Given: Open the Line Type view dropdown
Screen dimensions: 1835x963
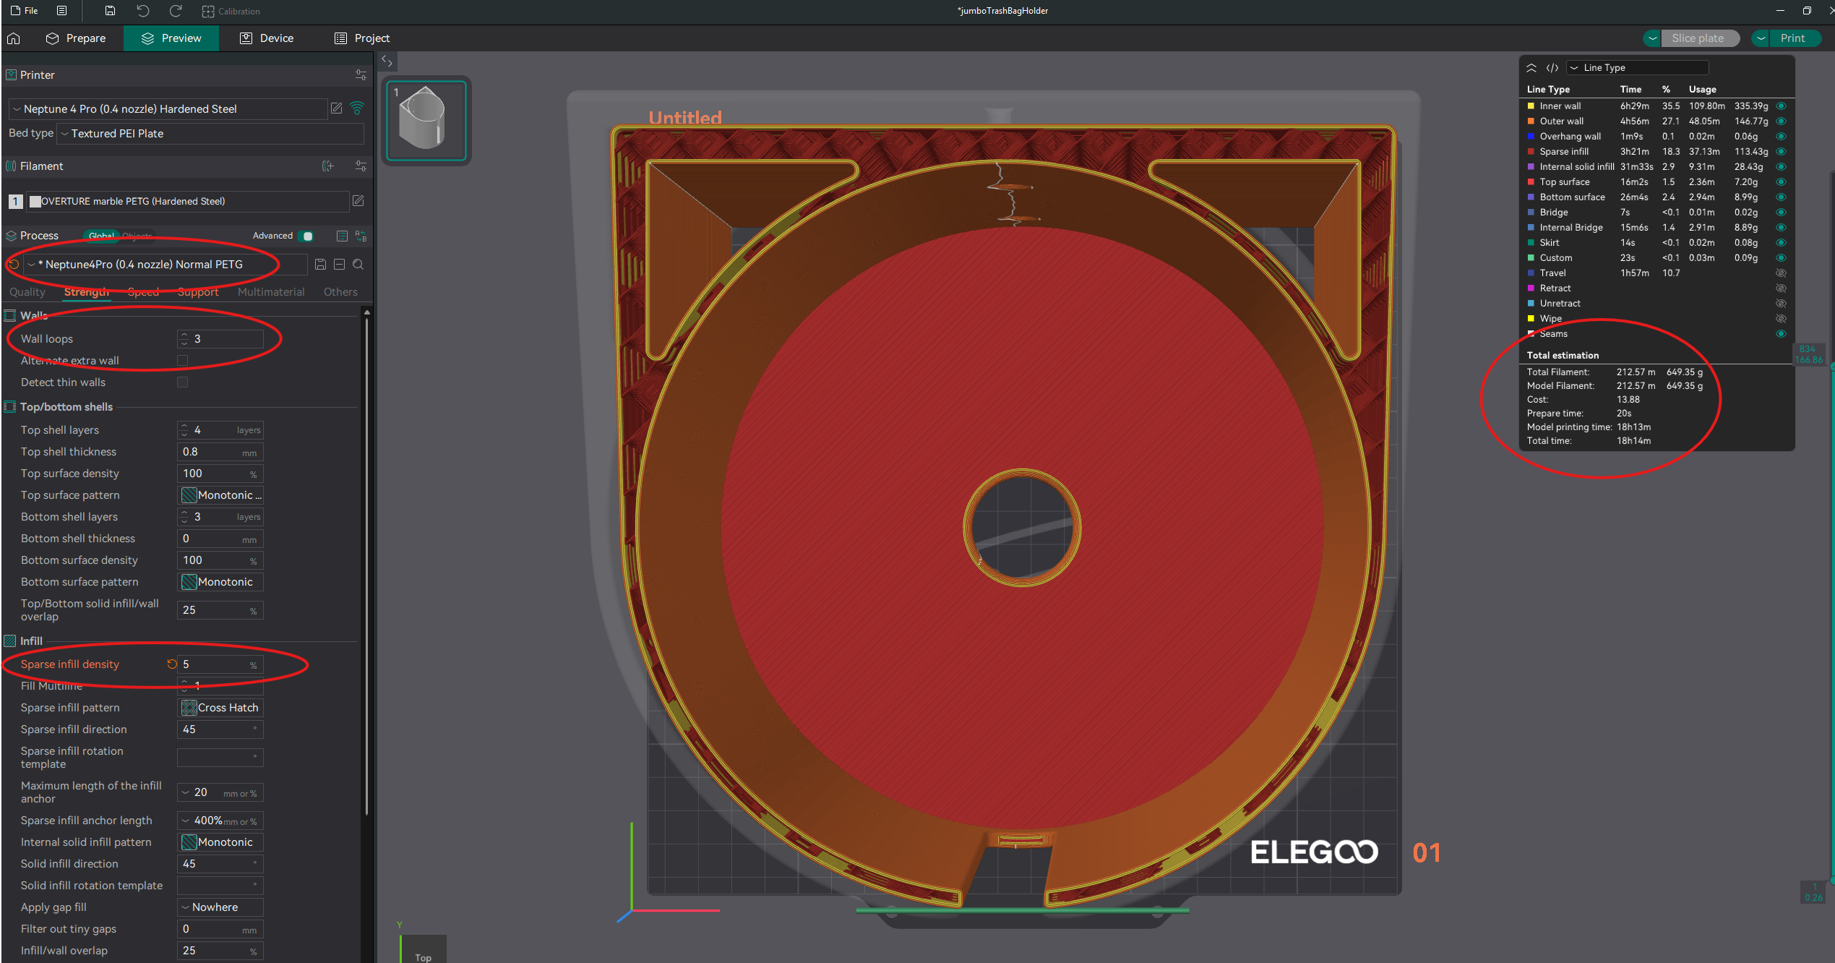Looking at the screenshot, I should point(1637,67).
